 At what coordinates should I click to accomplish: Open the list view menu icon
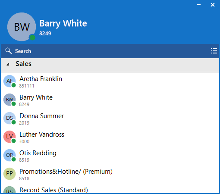click(214, 51)
